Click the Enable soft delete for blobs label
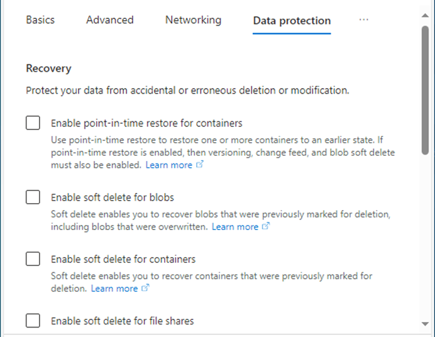The width and height of the screenshot is (435, 337). click(113, 197)
